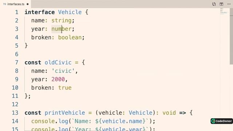The width and height of the screenshot is (233, 131).
Task: Click 'true' value on line 10
Action: coord(65,88)
